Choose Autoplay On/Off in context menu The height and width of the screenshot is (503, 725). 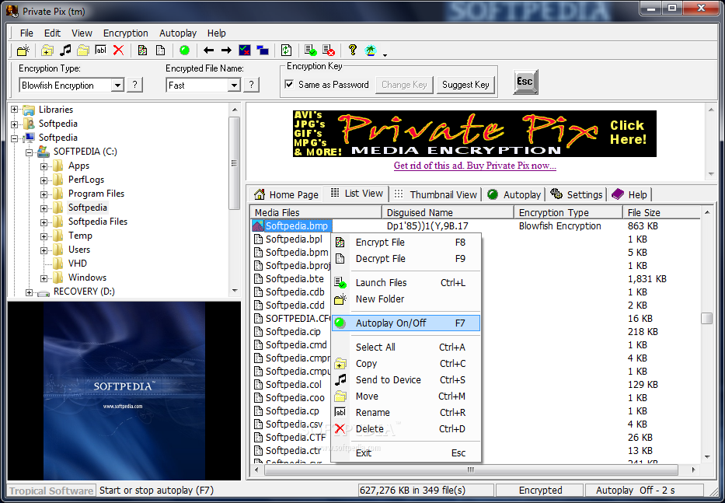[x=406, y=323]
